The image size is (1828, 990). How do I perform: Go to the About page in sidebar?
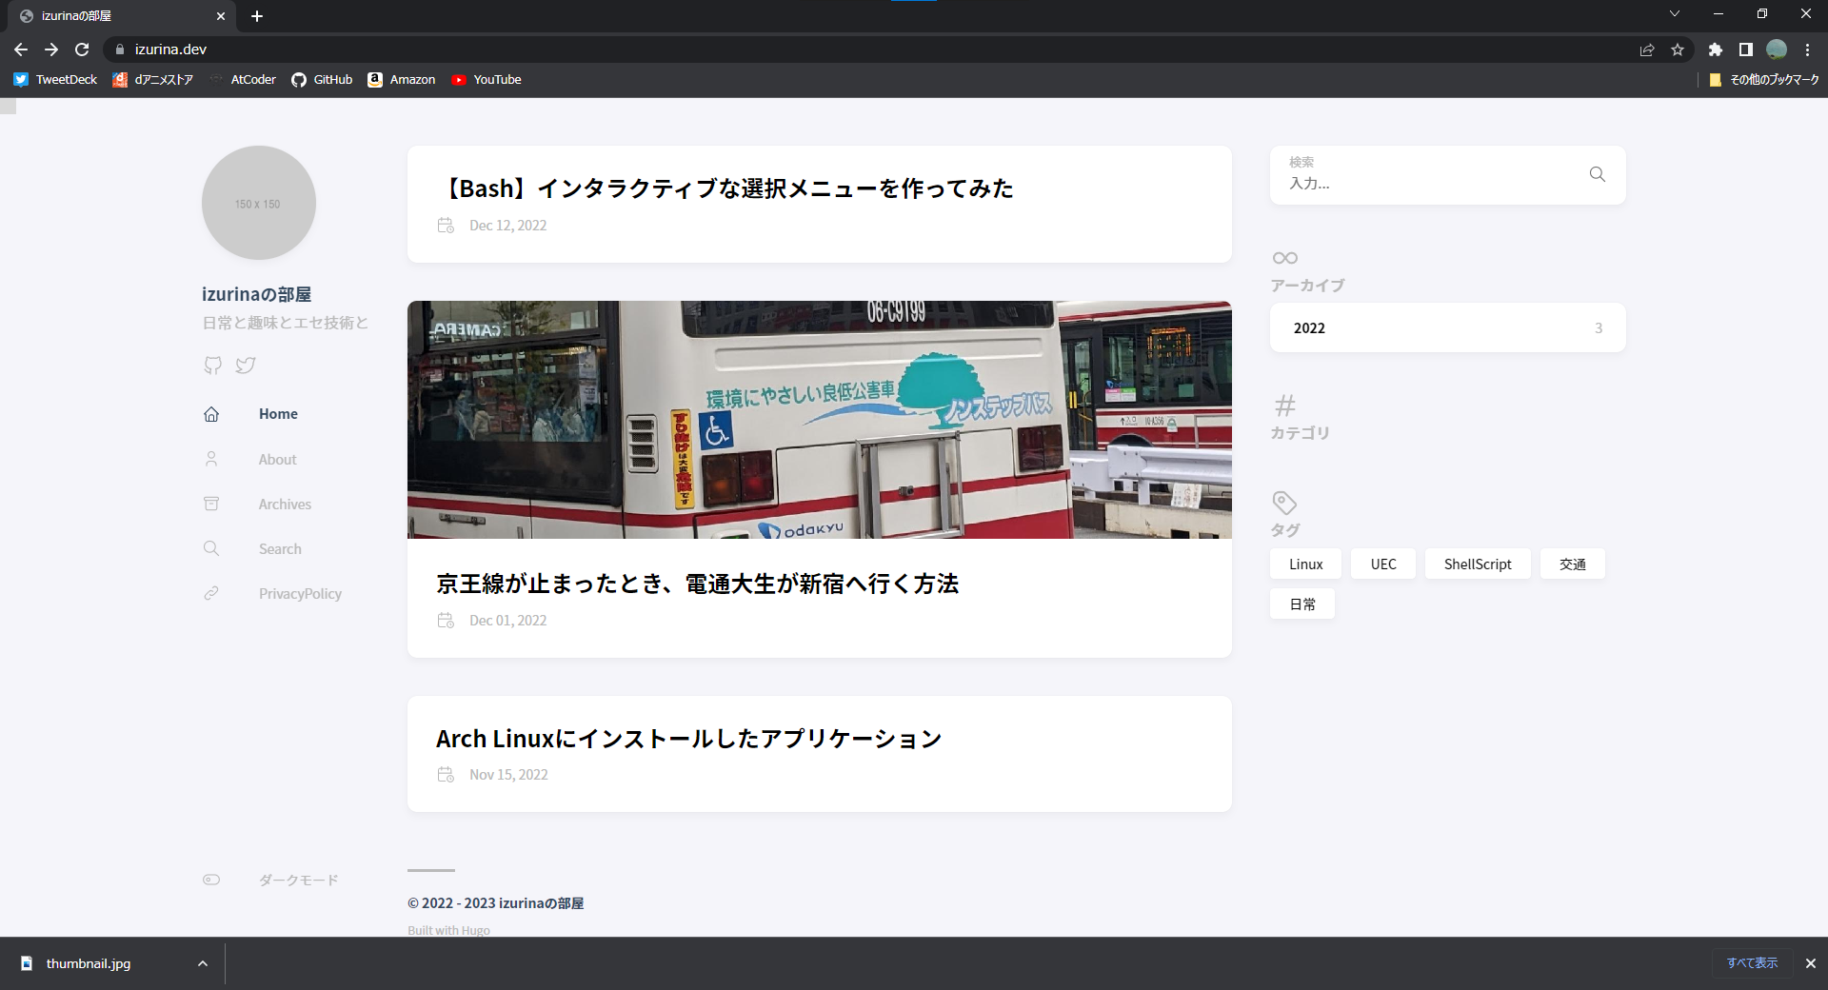pyautogui.click(x=277, y=459)
